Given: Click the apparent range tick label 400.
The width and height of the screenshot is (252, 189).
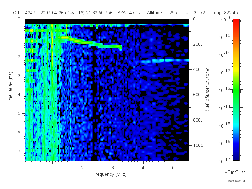Looking at the screenshot, I should (x=198, y=69).
